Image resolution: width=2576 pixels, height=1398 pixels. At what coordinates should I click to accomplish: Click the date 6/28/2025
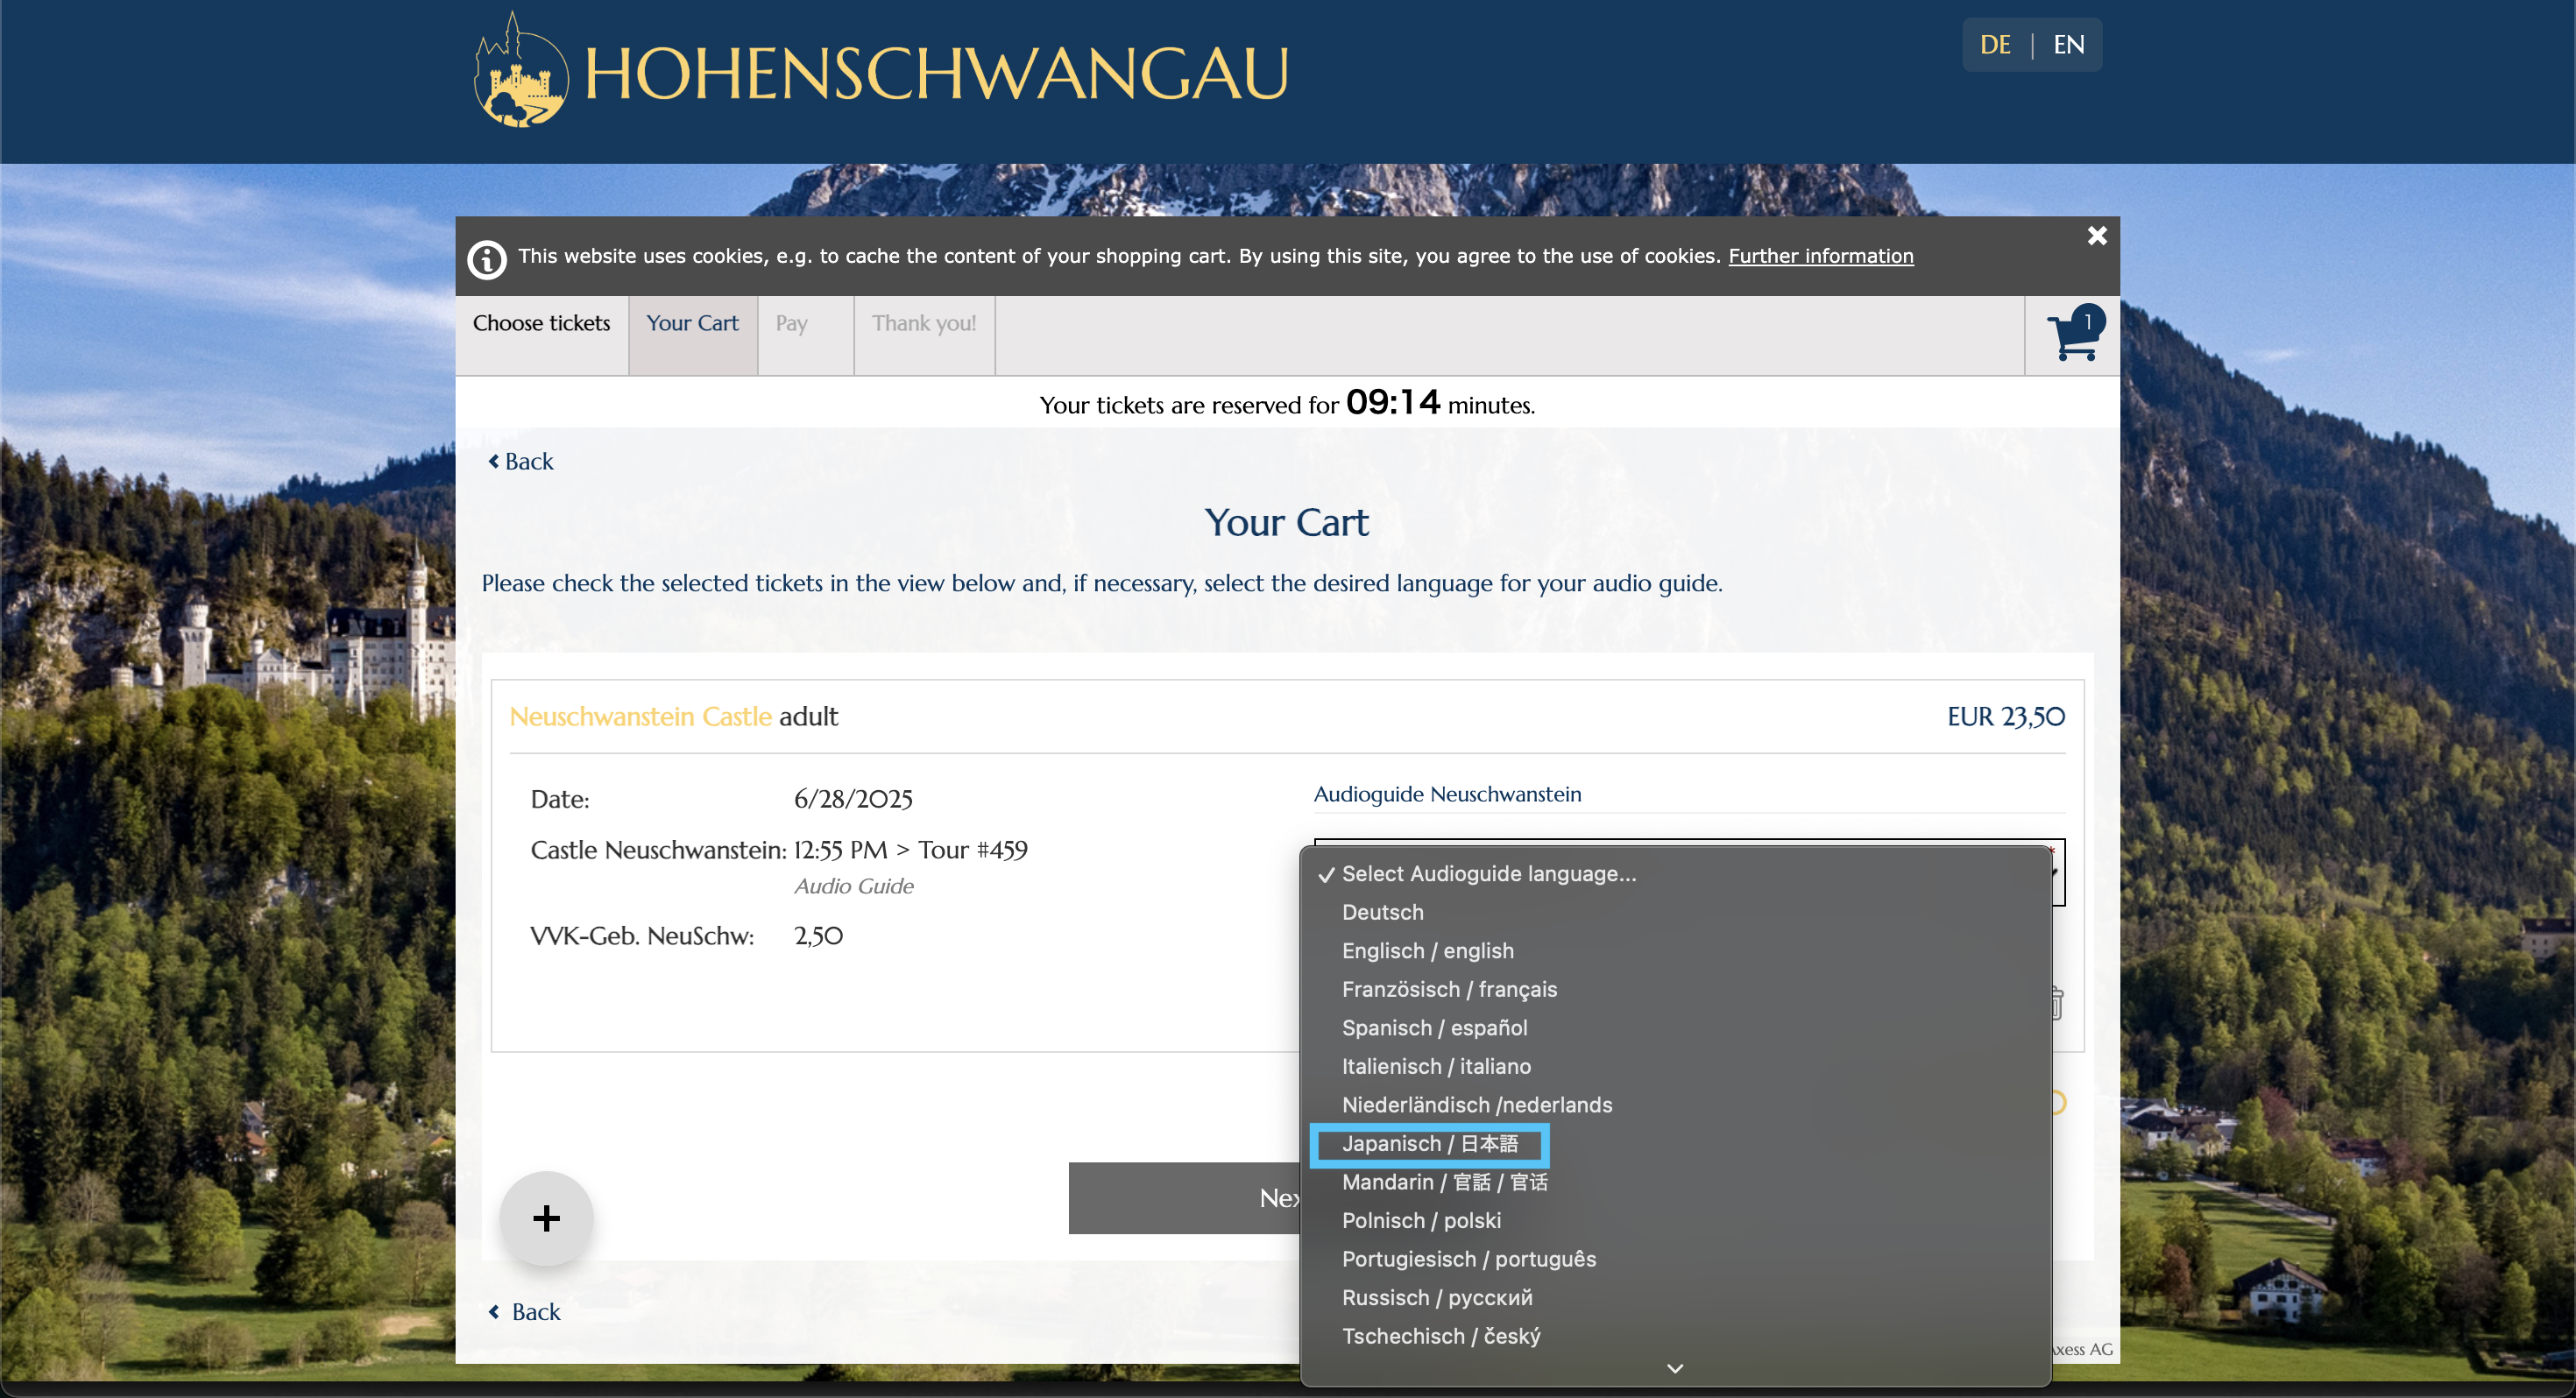pyautogui.click(x=853, y=799)
